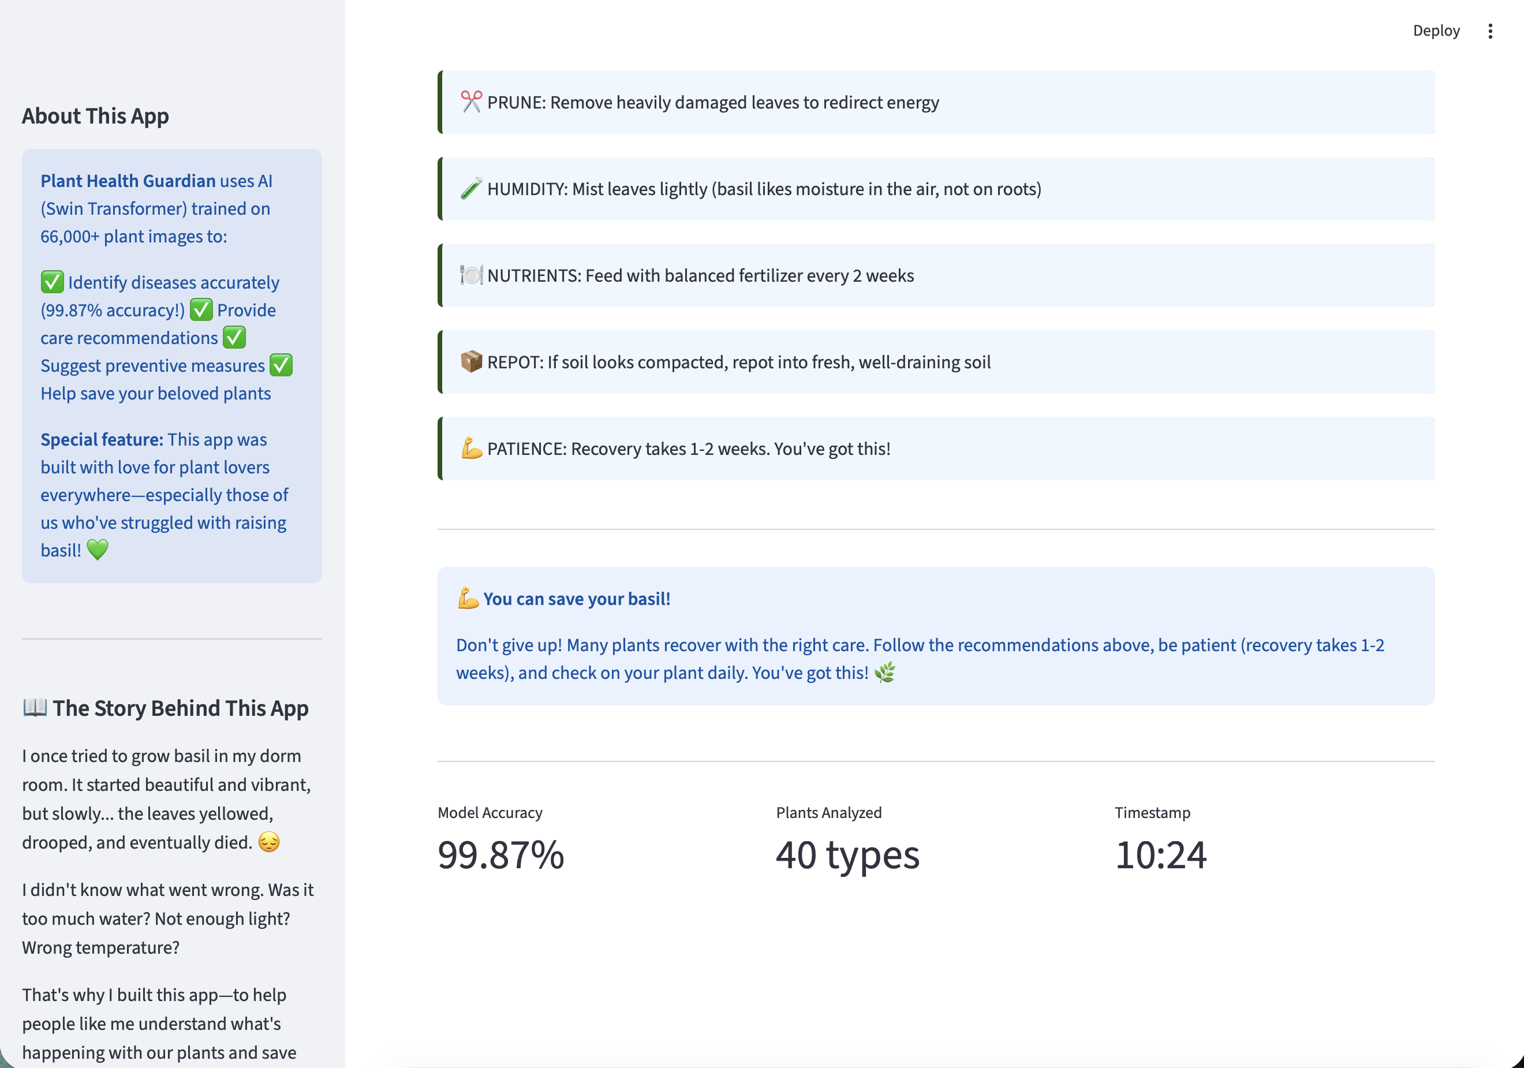Click the Plant Health Guardian bold text

click(128, 181)
